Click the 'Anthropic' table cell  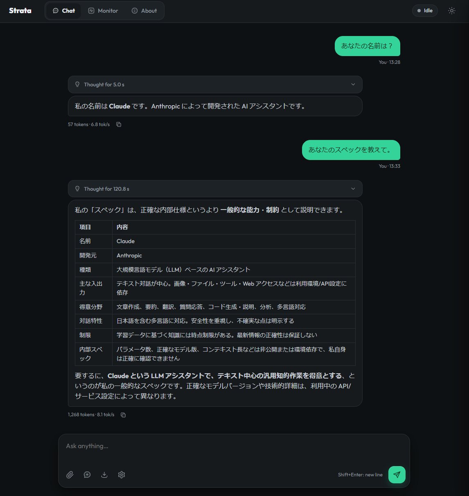click(234, 255)
